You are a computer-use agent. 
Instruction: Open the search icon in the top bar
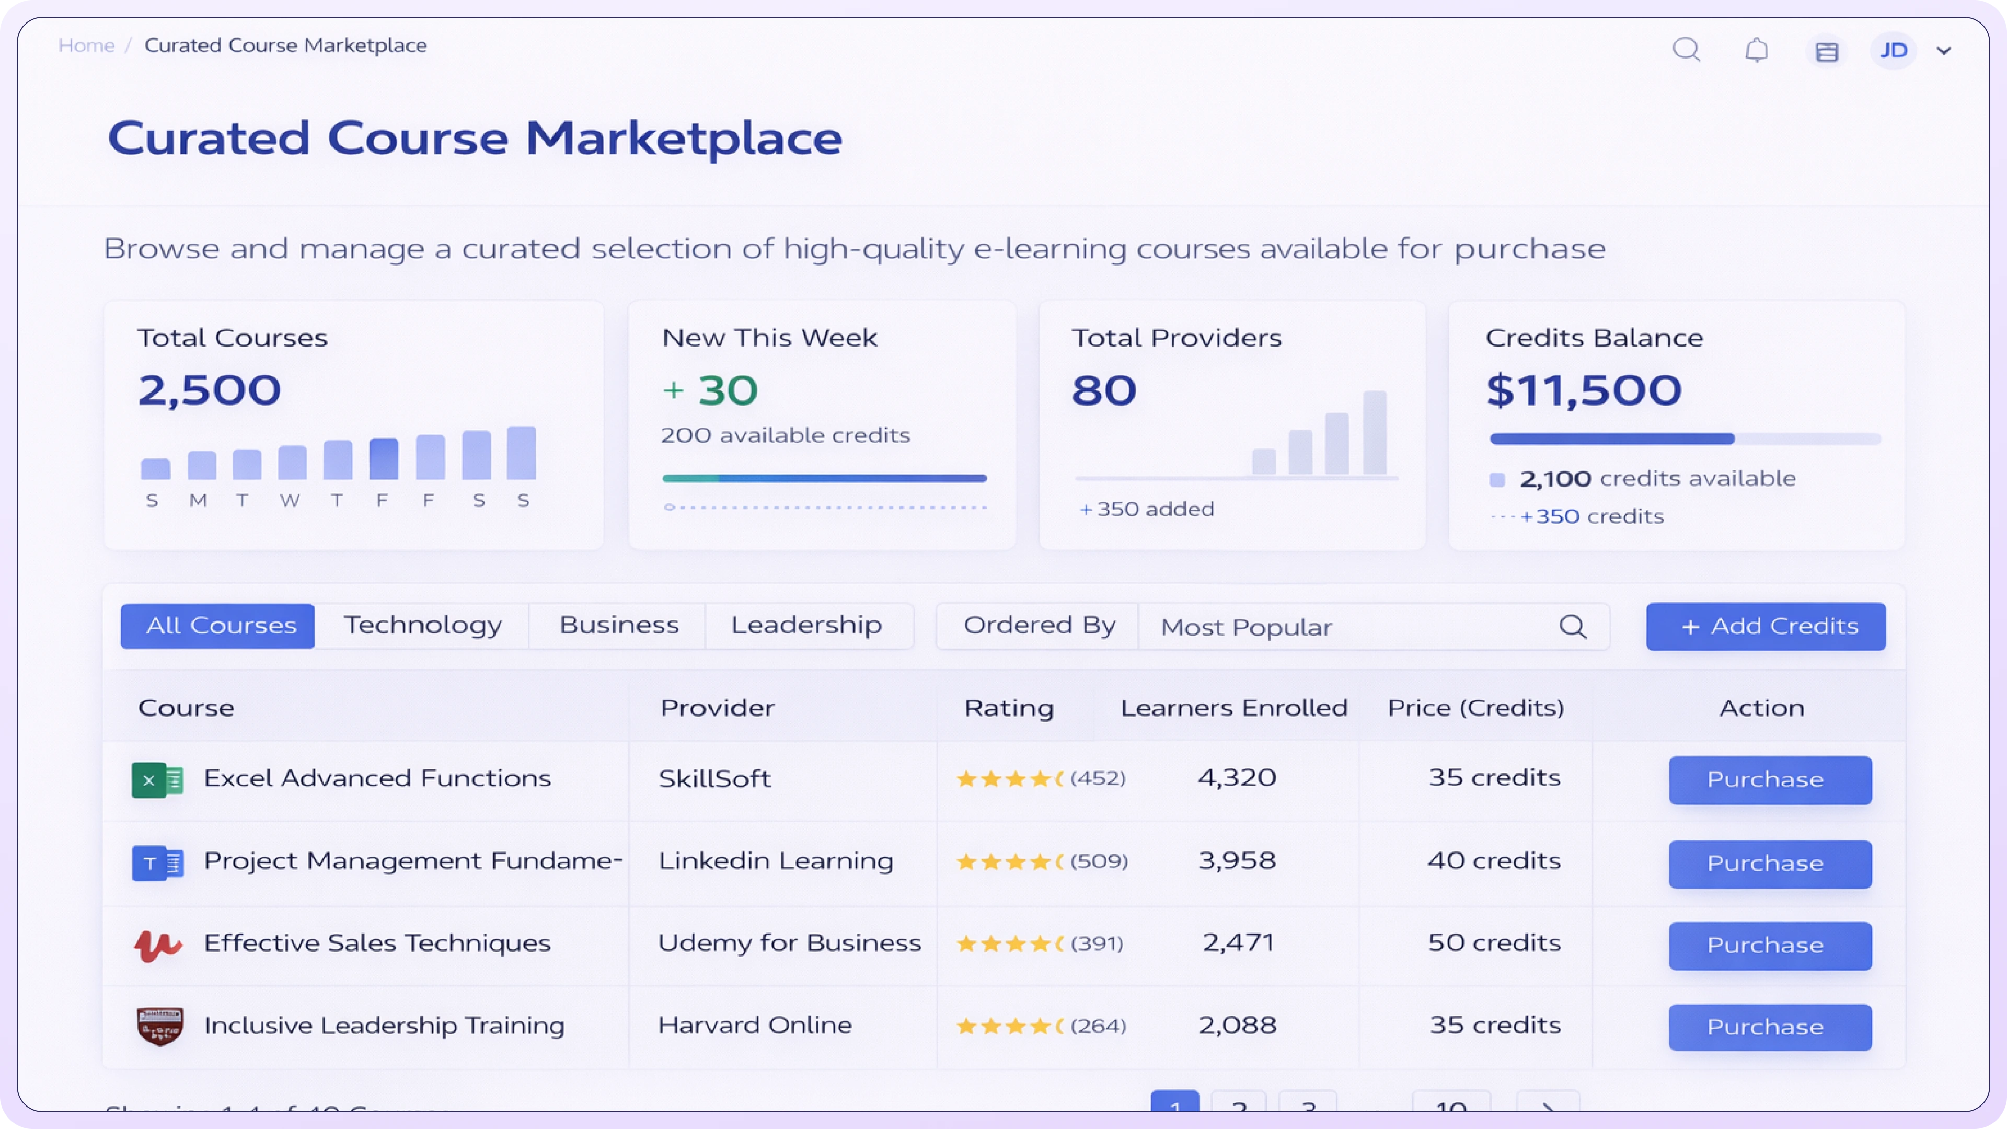point(1687,49)
